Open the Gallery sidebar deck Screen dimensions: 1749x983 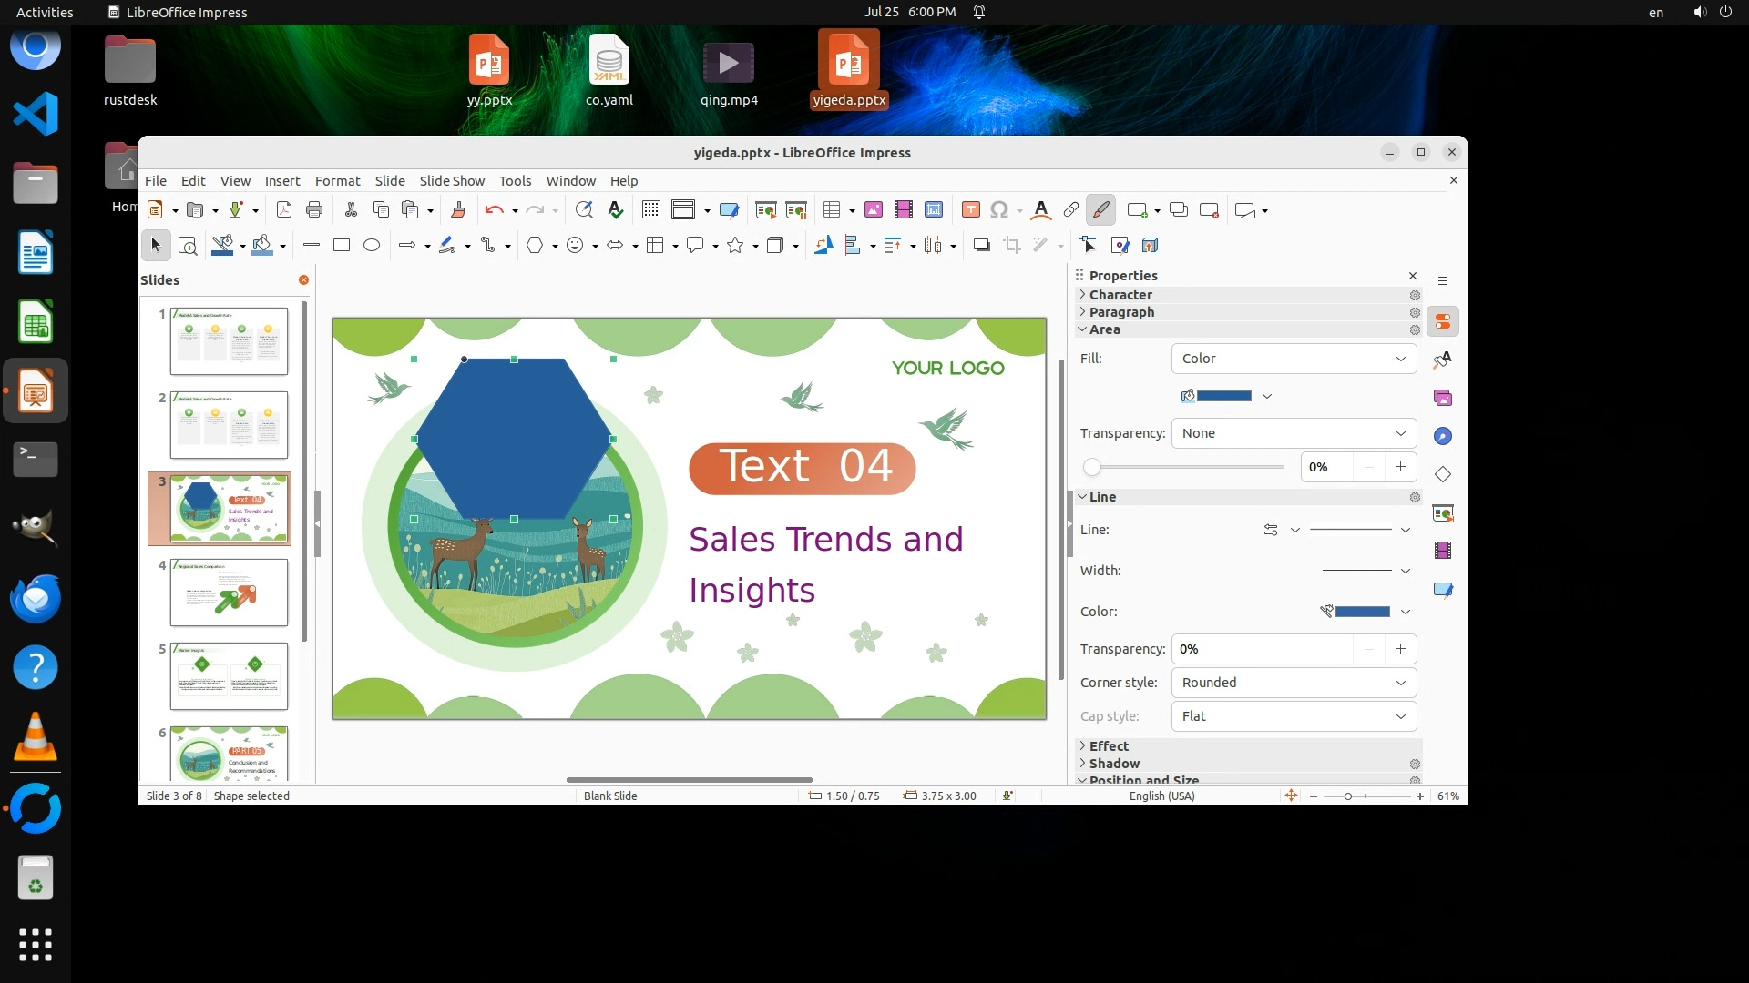(x=1443, y=398)
